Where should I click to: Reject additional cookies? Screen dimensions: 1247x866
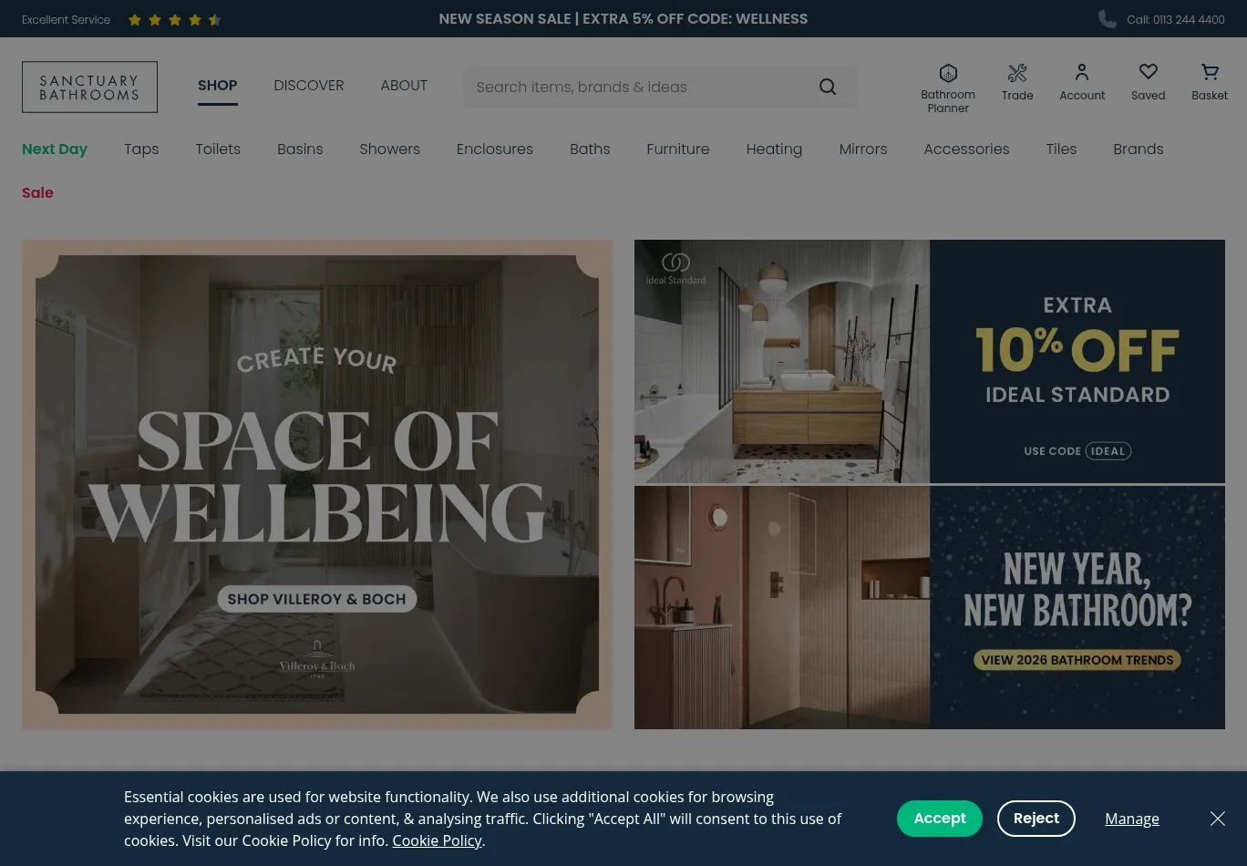click(1036, 819)
